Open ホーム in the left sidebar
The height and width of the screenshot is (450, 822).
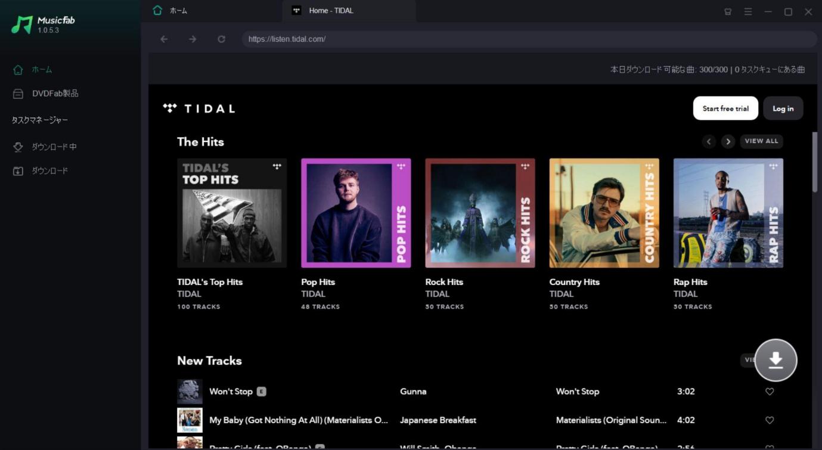coord(33,70)
